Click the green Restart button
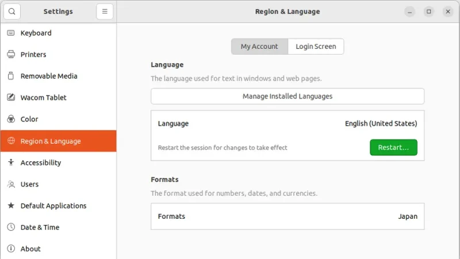 [393, 147]
